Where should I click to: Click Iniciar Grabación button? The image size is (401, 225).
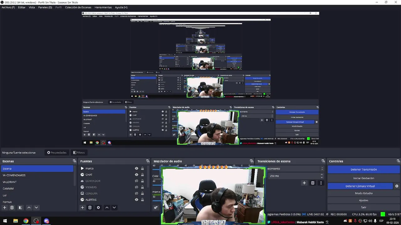coord(364,178)
